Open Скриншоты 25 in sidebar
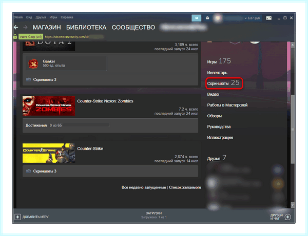This screenshot has width=308, height=236. (223, 83)
